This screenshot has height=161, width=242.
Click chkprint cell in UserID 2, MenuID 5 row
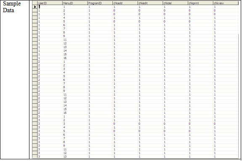pos(201,76)
